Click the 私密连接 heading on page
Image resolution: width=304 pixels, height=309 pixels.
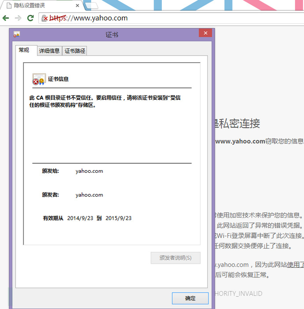coord(239,123)
